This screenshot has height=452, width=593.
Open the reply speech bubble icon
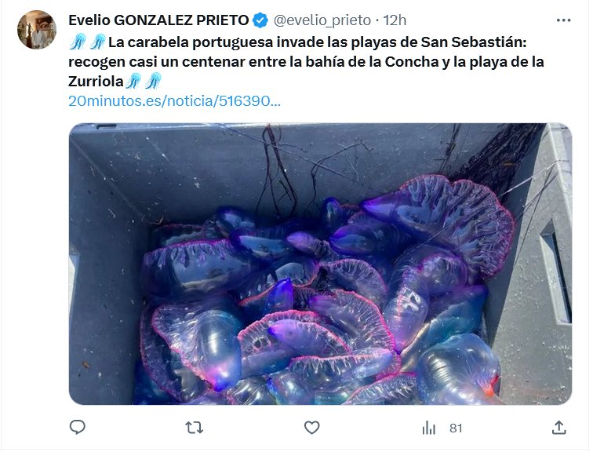pos(78,428)
